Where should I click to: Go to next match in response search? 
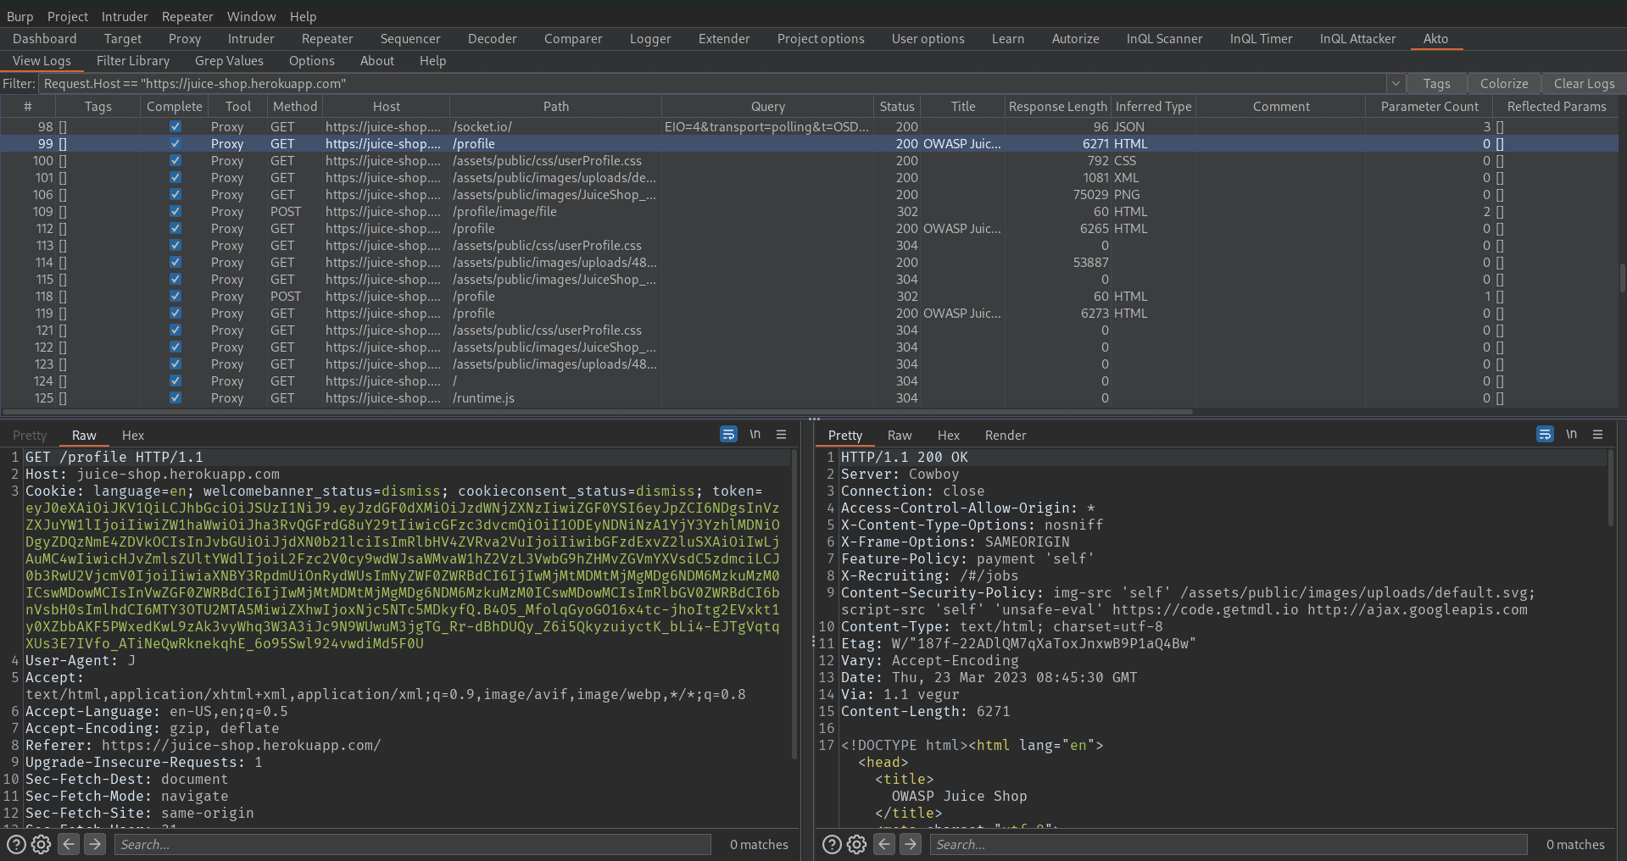tap(911, 844)
